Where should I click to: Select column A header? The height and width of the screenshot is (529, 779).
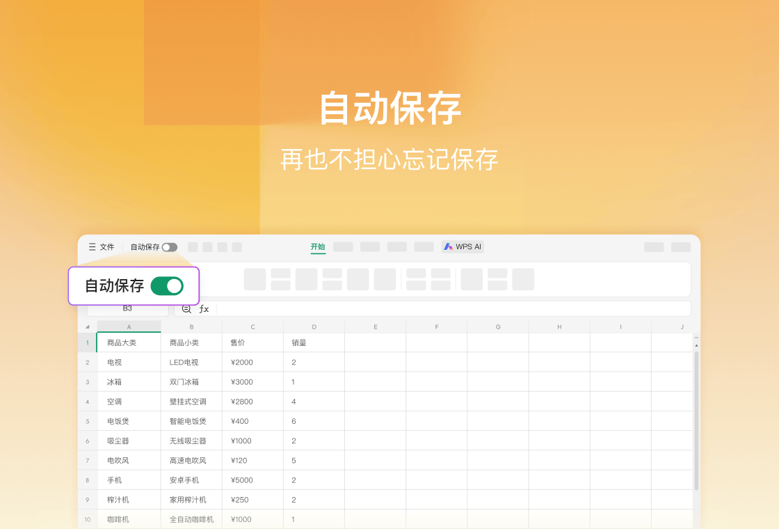(129, 326)
